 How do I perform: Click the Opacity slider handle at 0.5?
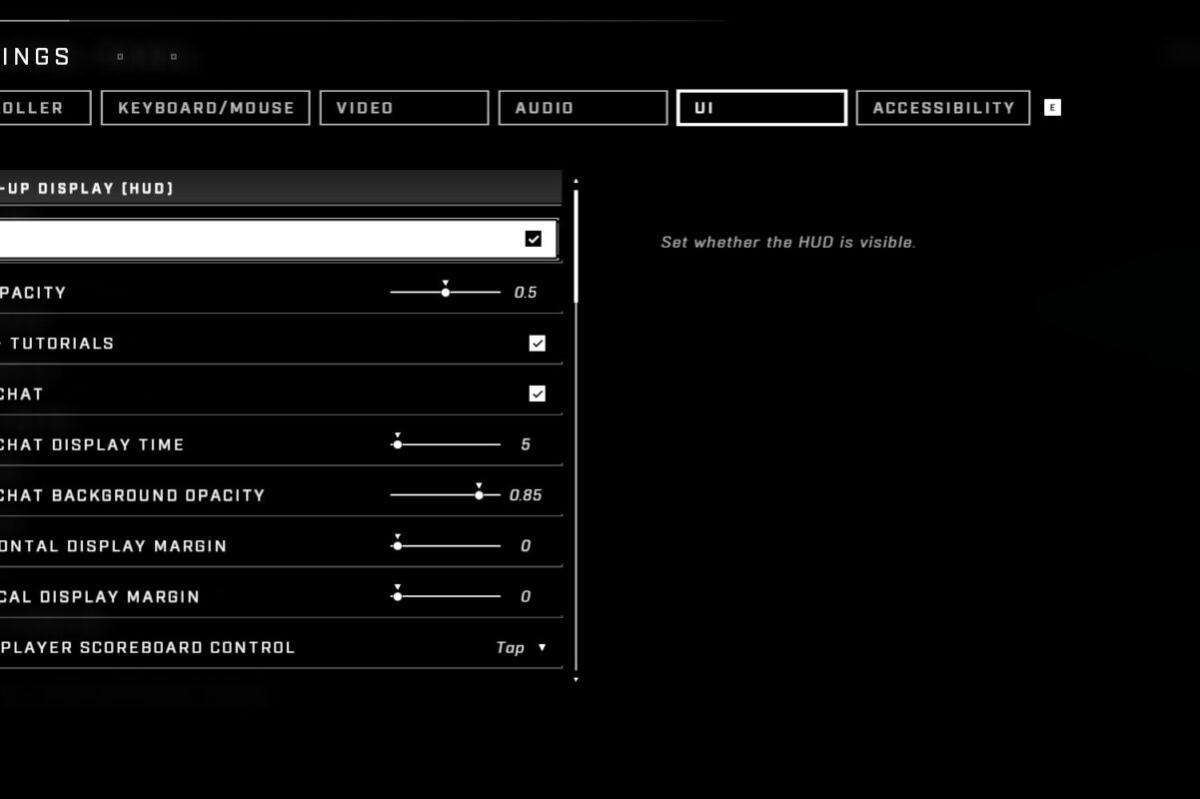pyautogui.click(x=446, y=293)
